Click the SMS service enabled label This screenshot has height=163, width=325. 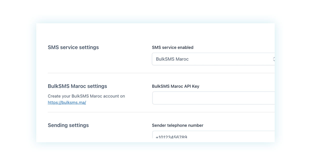pos(173,47)
